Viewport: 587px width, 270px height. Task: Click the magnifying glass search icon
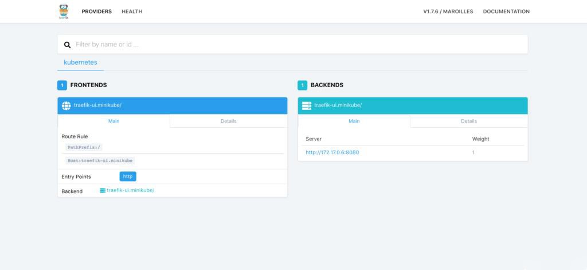pyautogui.click(x=67, y=45)
